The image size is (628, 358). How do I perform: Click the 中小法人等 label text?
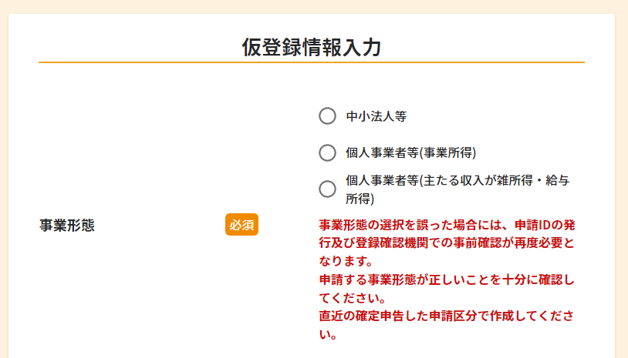[x=376, y=116]
